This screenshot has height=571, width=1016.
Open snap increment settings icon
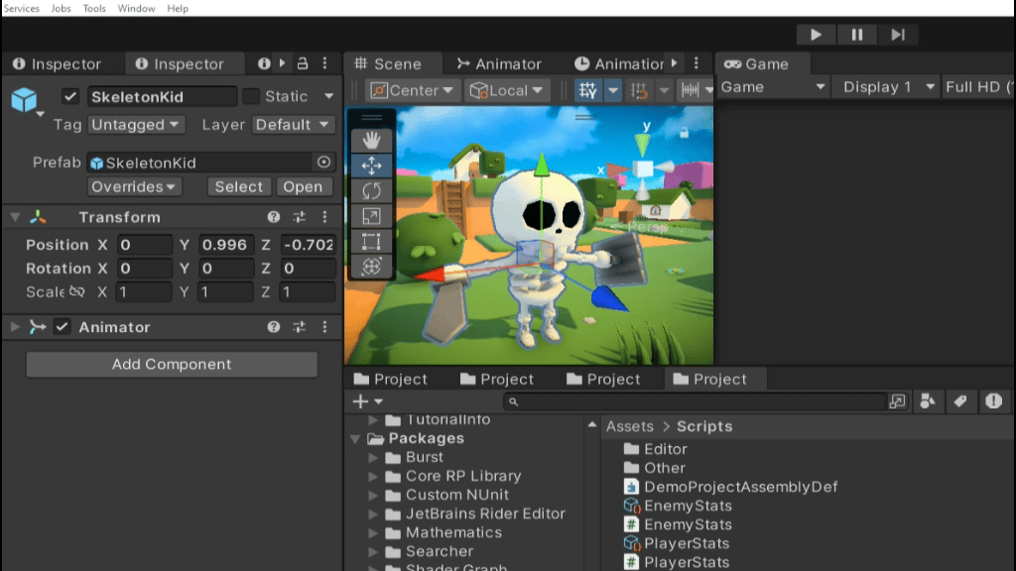[691, 90]
